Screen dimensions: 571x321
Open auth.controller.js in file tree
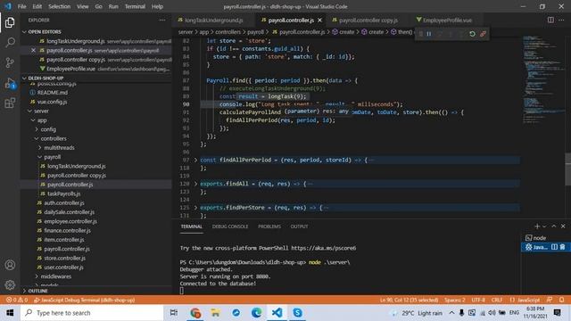point(64,202)
